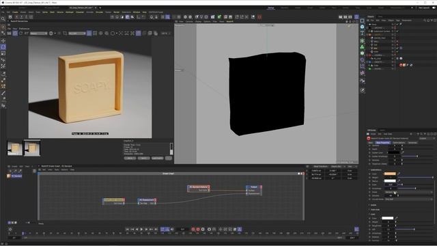
Task: Pick scatter color with eyedropper icon
Action: [x=402, y=152]
